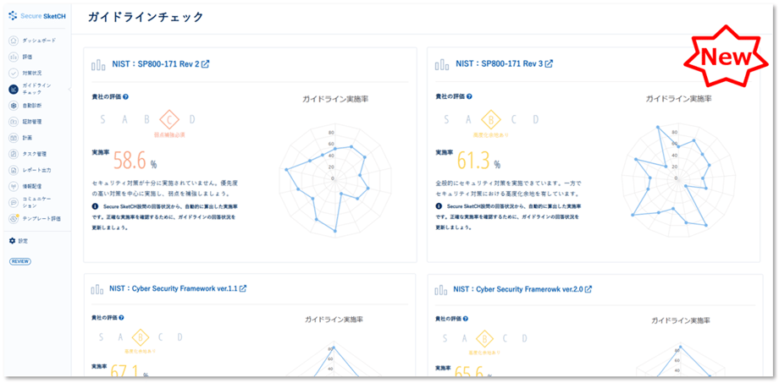Viewport: 779px width, 383px height.
Task: Open the NIST：SP800-171 Rev 3 title link
Action: 500,64
